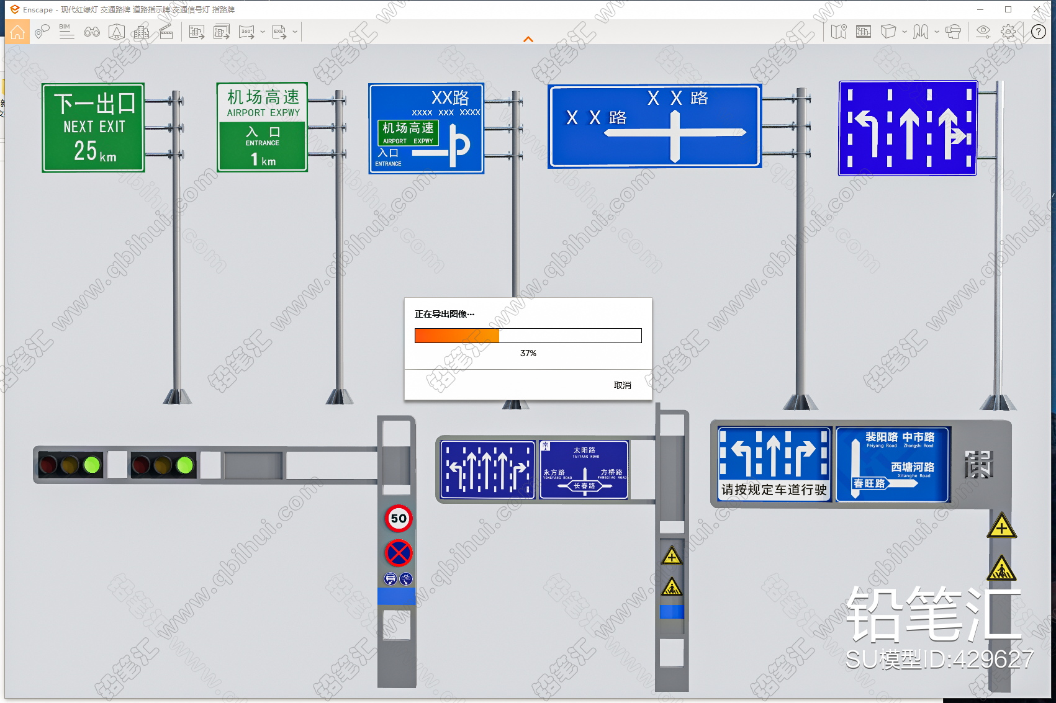Screen dimensions: 1056x703
Task: Click the Enscape window title text
Action: pos(129,9)
